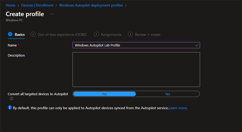Click inside the Description text area

[136, 70]
